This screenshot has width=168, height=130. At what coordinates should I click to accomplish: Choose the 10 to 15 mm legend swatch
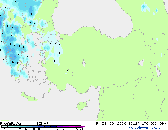[35, 127]
